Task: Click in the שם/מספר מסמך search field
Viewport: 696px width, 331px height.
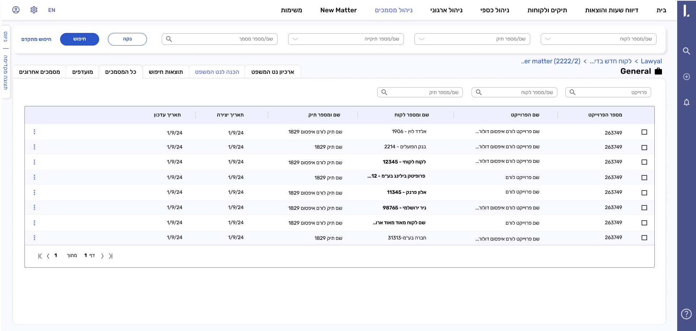Action: tap(220, 39)
